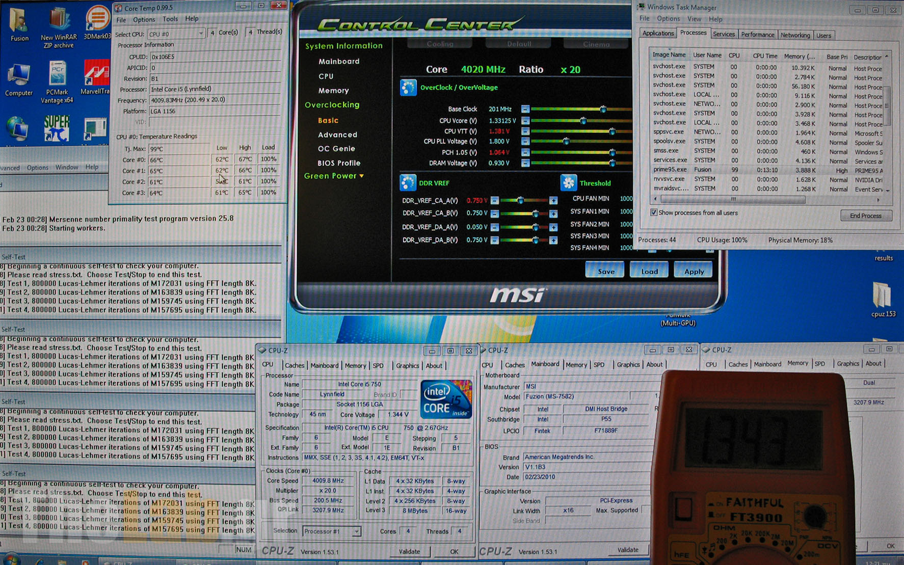Decrease Base Clock with its minus button
The image size is (904, 565).
(525, 109)
